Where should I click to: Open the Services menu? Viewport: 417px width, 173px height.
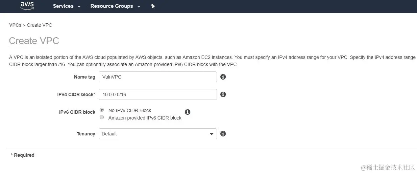click(63, 6)
